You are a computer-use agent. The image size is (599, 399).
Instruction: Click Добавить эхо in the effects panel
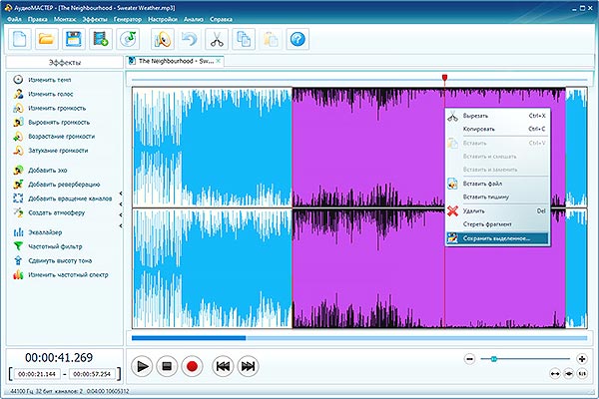tap(48, 171)
